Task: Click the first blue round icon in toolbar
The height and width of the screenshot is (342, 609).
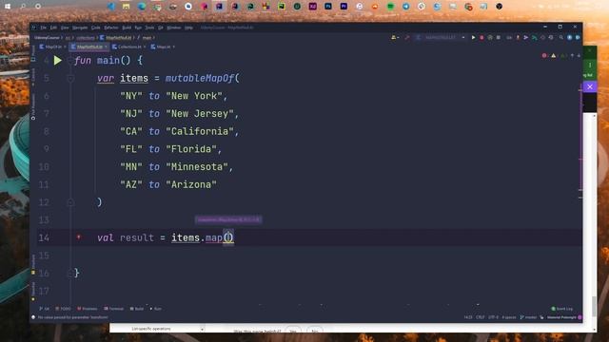Action: (570, 38)
